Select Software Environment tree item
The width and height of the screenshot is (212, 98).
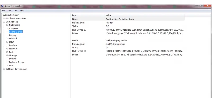coord(16,69)
